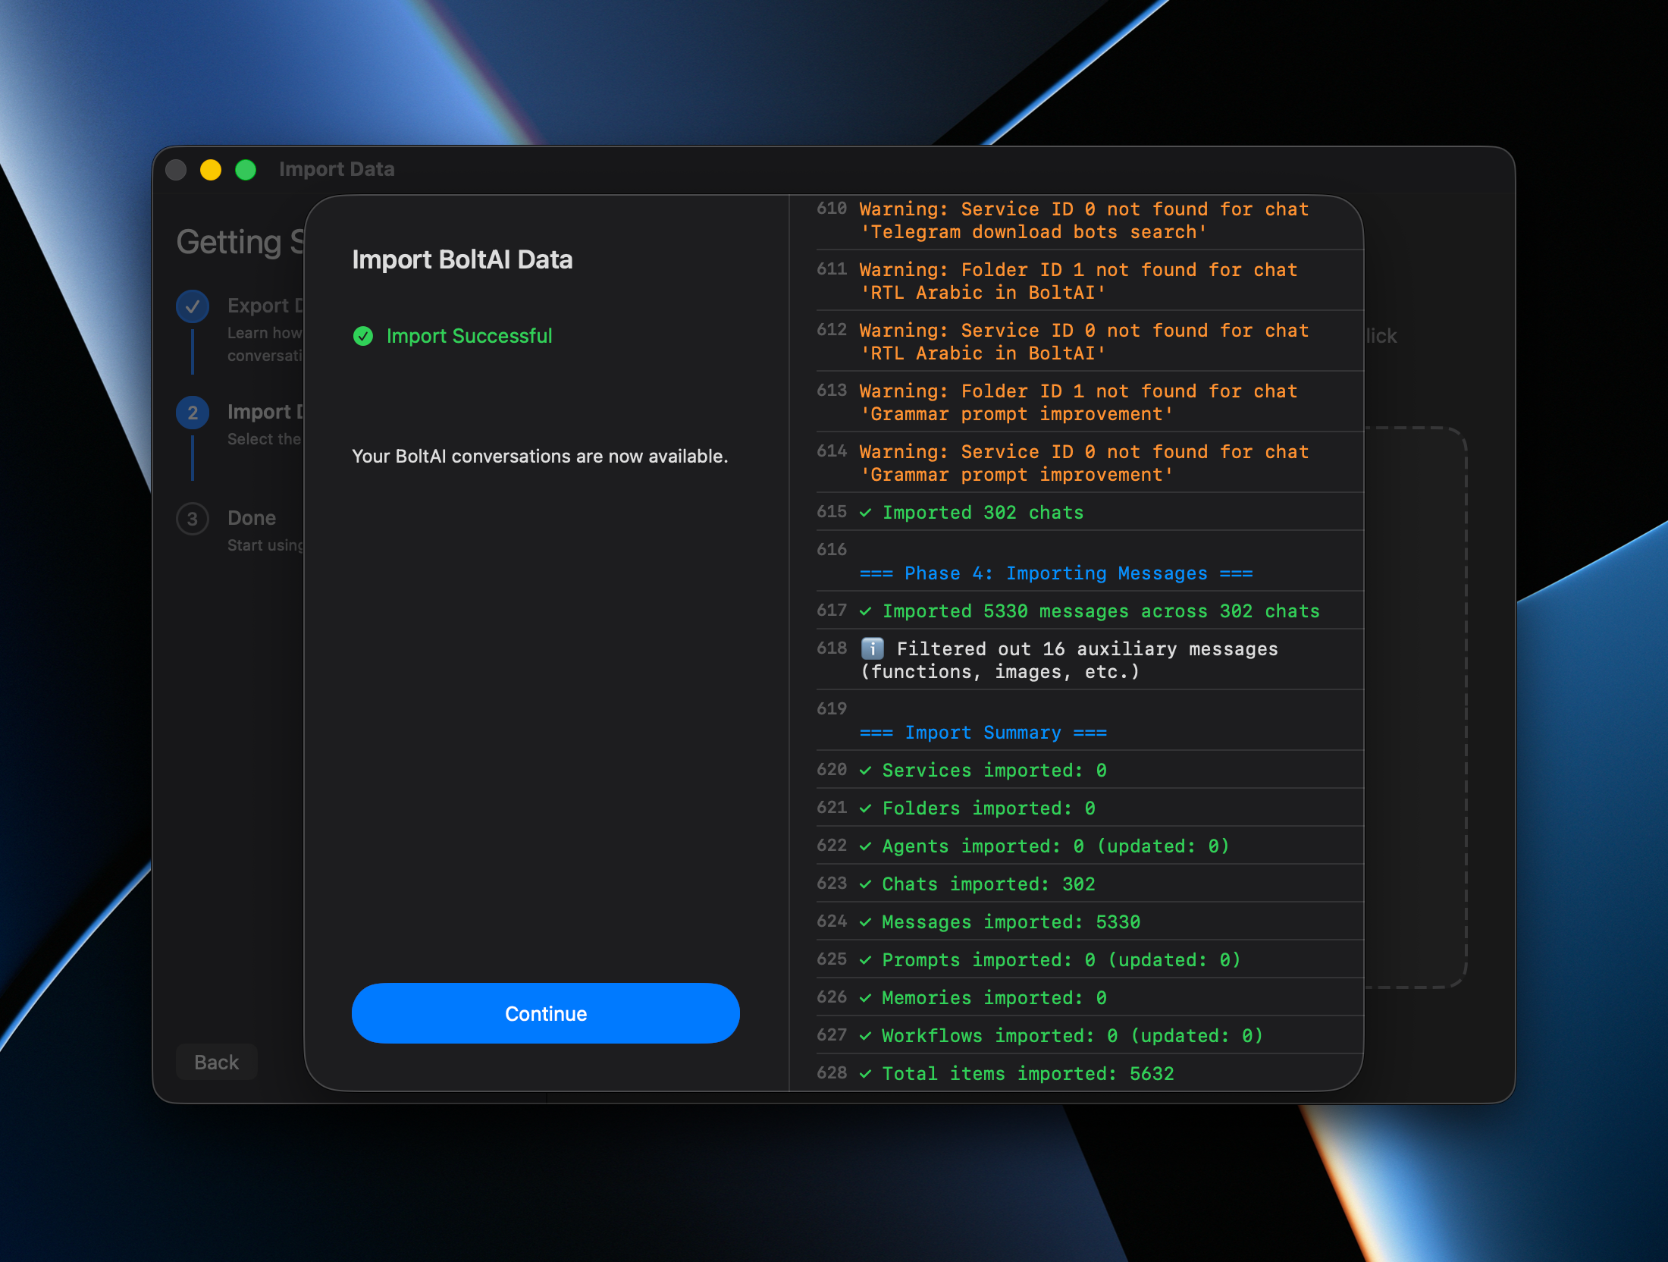
Task: Click the Back button in Import Data window
Action: [217, 1062]
